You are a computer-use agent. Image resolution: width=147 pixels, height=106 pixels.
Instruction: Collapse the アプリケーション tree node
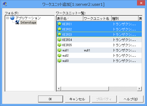click(x=7, y=18)
